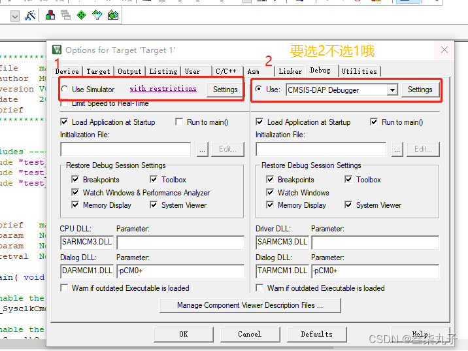468x351 pixels.
Task: Open Pack Installer icon
Action: (x=113, y=15)
